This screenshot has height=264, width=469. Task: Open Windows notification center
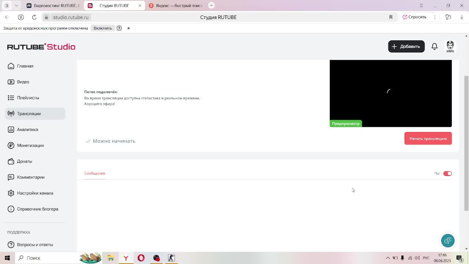click(459, 258)
